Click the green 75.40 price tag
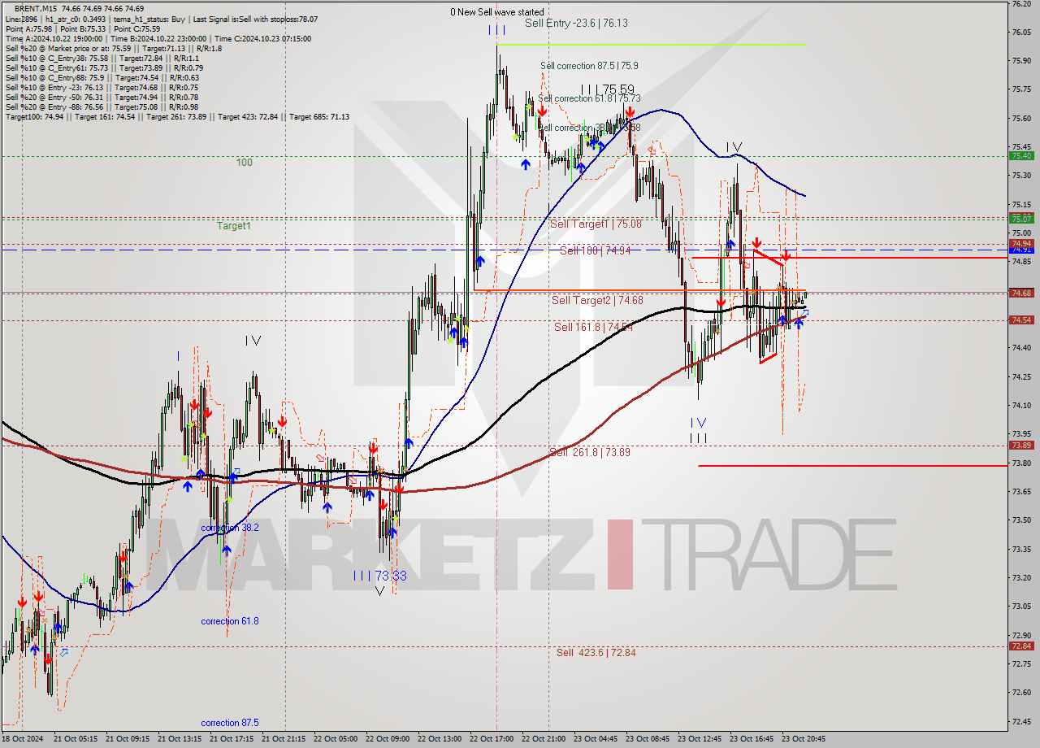This screenshot has height=748, width=1040. tap(1021, 156)
